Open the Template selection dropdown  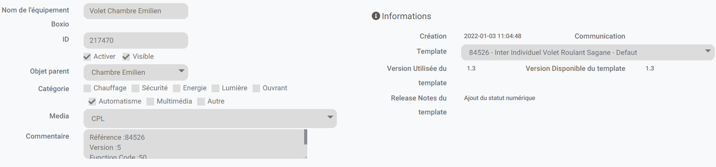(x=588, y=53)
